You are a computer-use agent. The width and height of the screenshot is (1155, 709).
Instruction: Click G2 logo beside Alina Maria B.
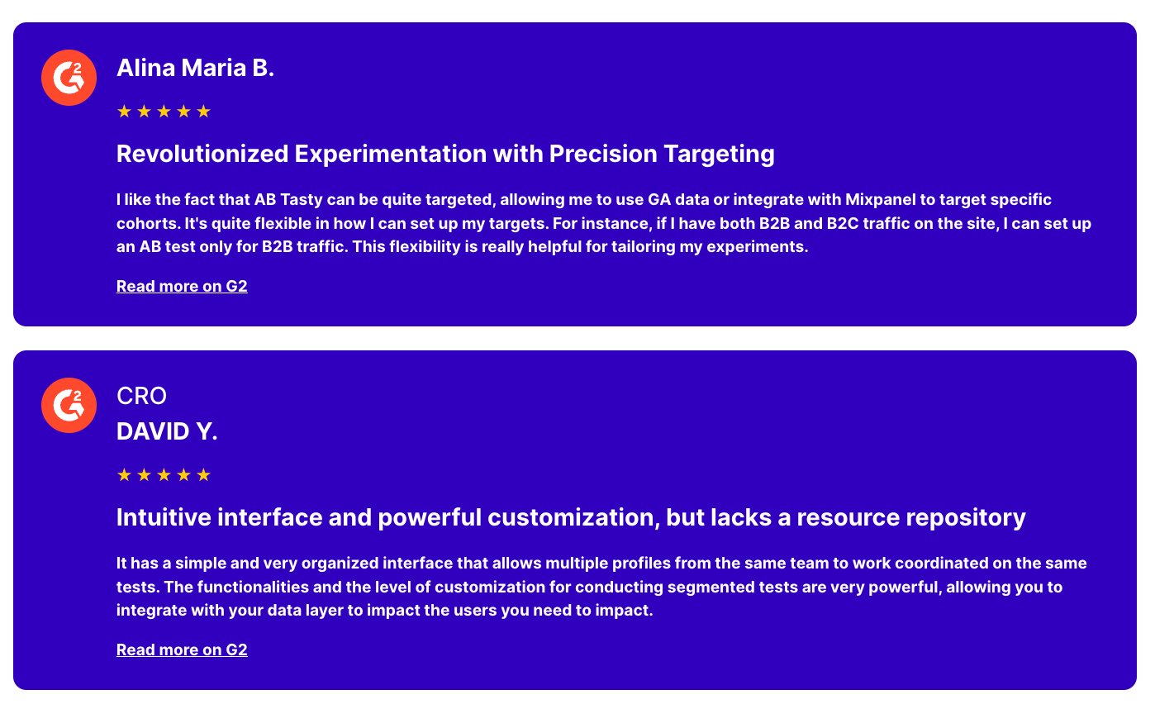click(x=69, y=78)
